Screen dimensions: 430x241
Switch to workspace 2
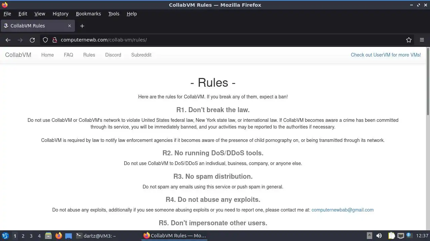[23, 236]
